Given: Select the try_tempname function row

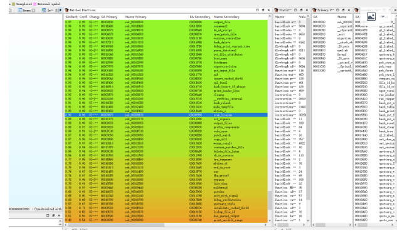Looking at the screenshot, I should (x=166, y=160).
